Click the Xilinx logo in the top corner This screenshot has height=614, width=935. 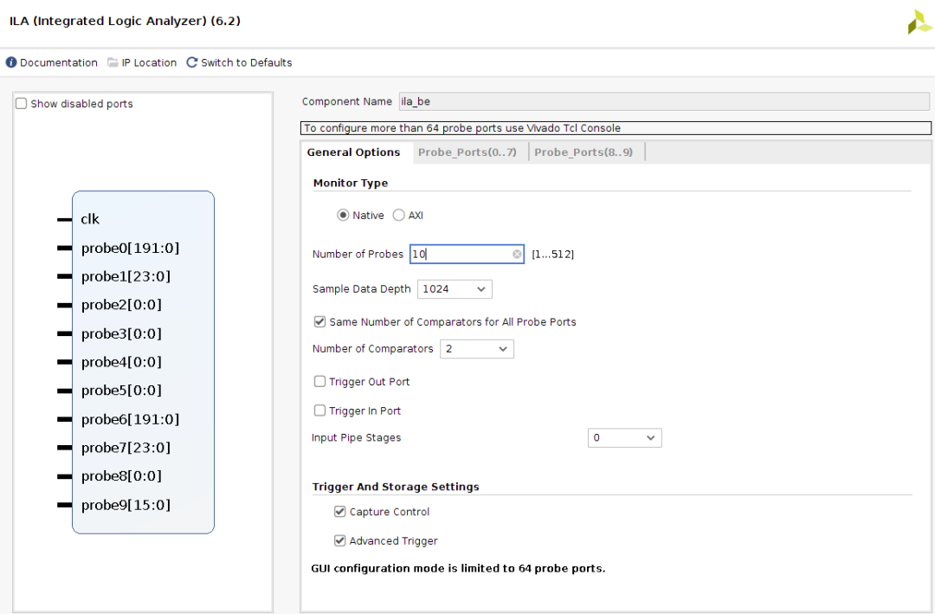click(919, 23)
